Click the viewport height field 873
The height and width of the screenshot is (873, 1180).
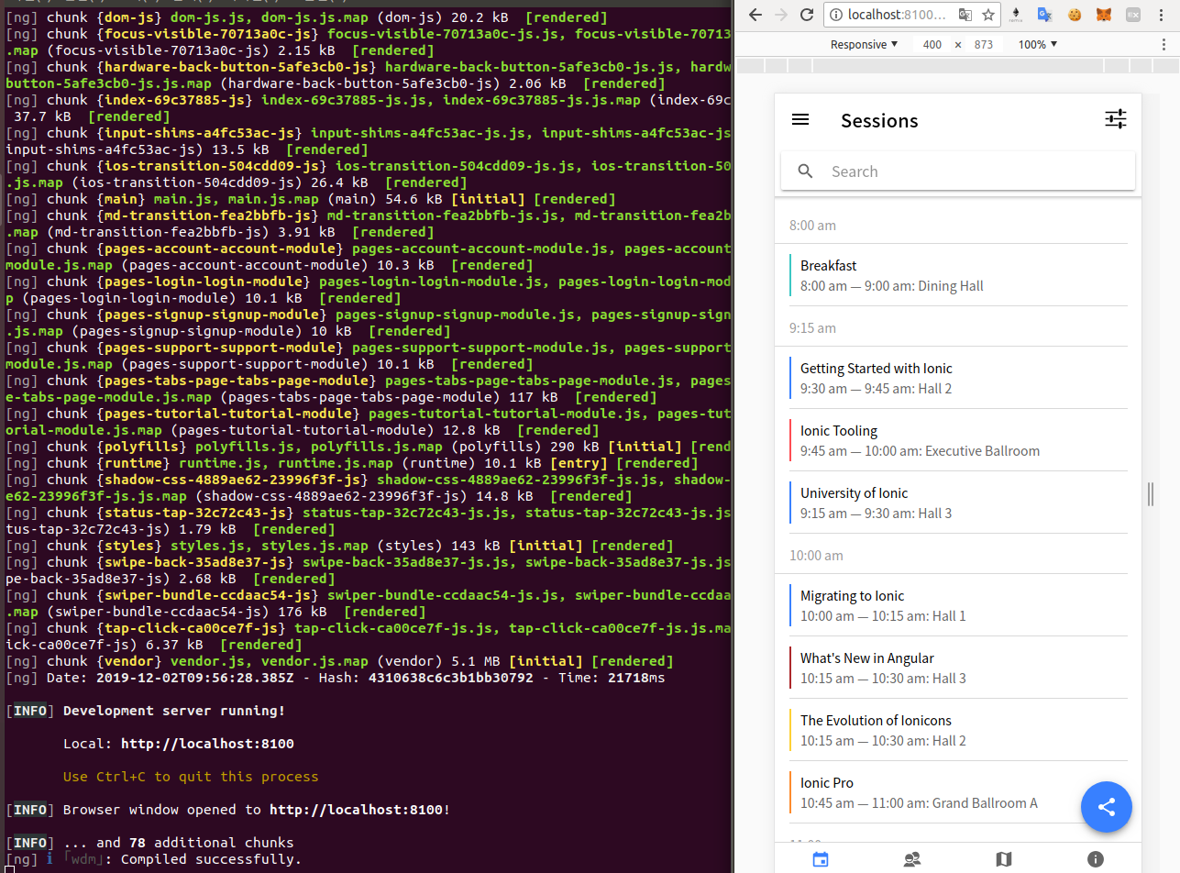[984, 44]
